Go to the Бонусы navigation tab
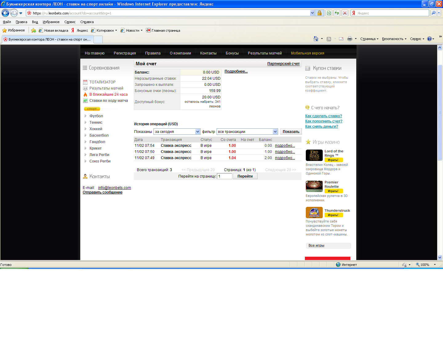The width and height of the screenshot is (443, 349). pos(232,53)
